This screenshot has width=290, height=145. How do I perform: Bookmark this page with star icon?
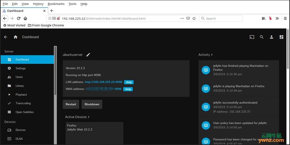coord(194,19)
